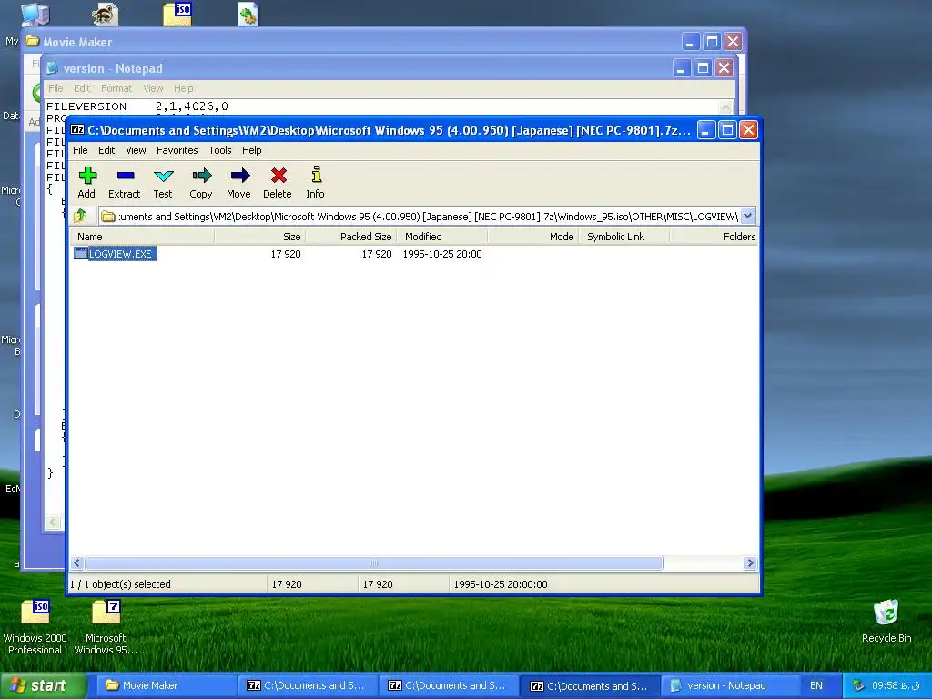This screenshot has height=699, width=932.
Task: Open the Tools menu in 7-Zip
Action: [x=220, y=150]
